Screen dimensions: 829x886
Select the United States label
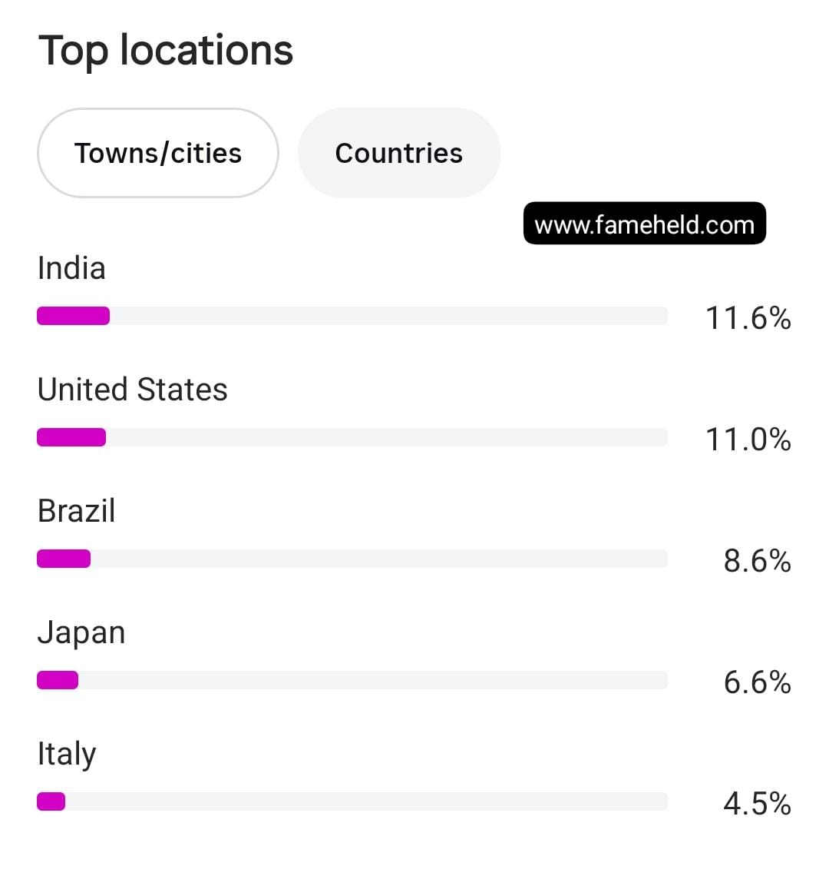tap(133, 390)
